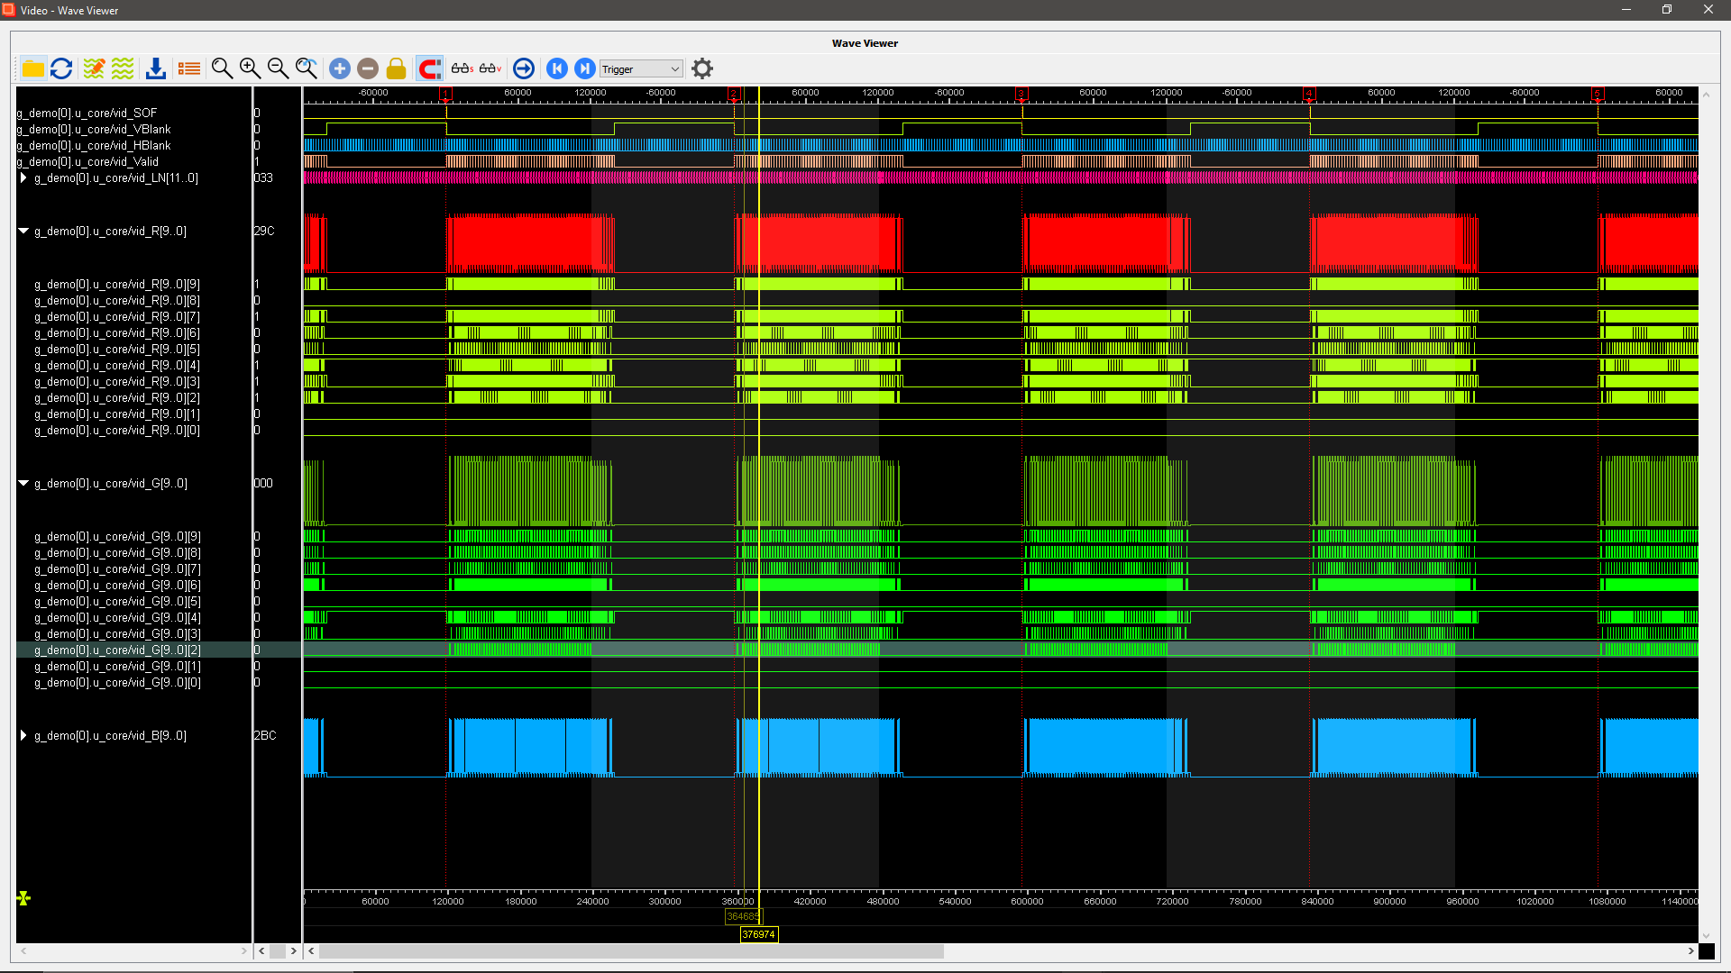This screenshot has width=1731, height=973.
Task: Click the download export arrow icon
Action: click(x=156, y=68)
